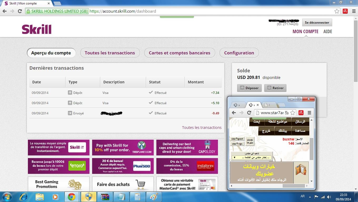
Task: Launch Internet Explorer from taskbar
Action: tap(24, 197)
